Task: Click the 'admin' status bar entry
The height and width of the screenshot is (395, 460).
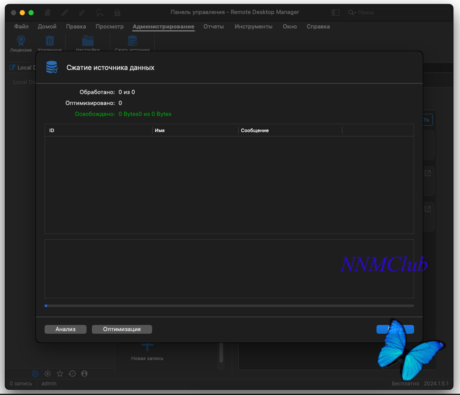Action: (49, 384)
